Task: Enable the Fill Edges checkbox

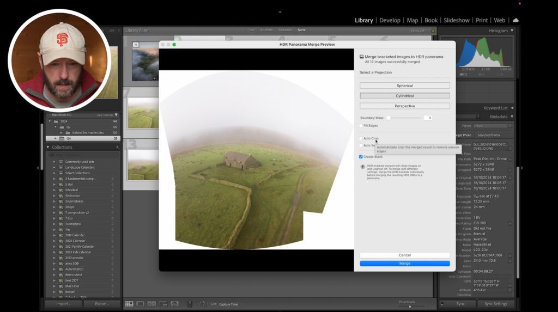Action: pyautogui.click(x=361, y=126)
